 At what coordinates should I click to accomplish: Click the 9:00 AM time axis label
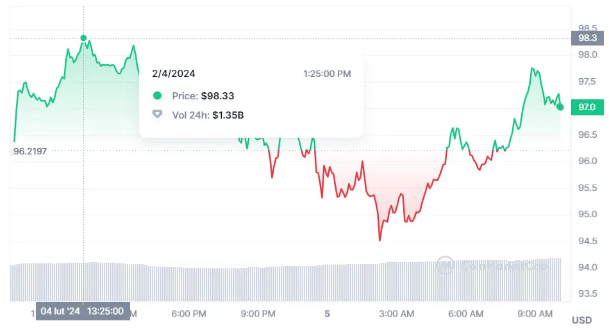coord(535,314)
